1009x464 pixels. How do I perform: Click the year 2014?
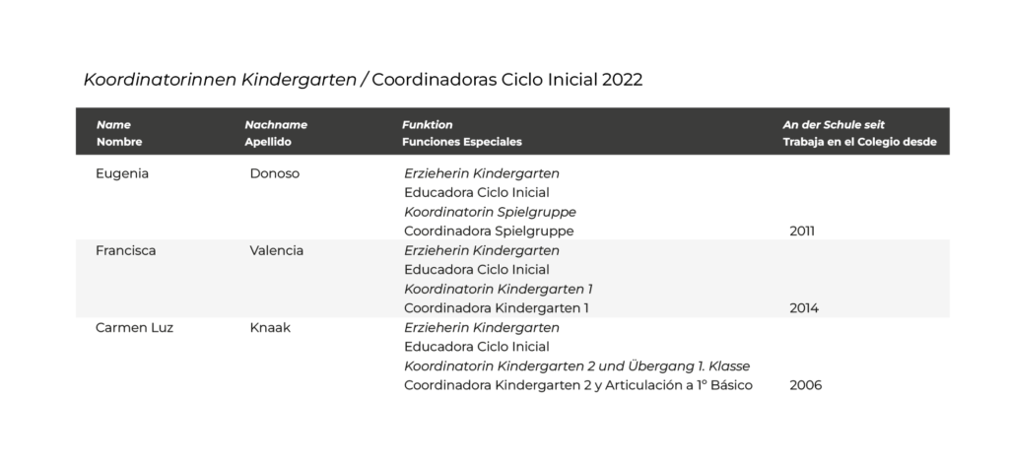pyautogui.click(x=804, y=308)
